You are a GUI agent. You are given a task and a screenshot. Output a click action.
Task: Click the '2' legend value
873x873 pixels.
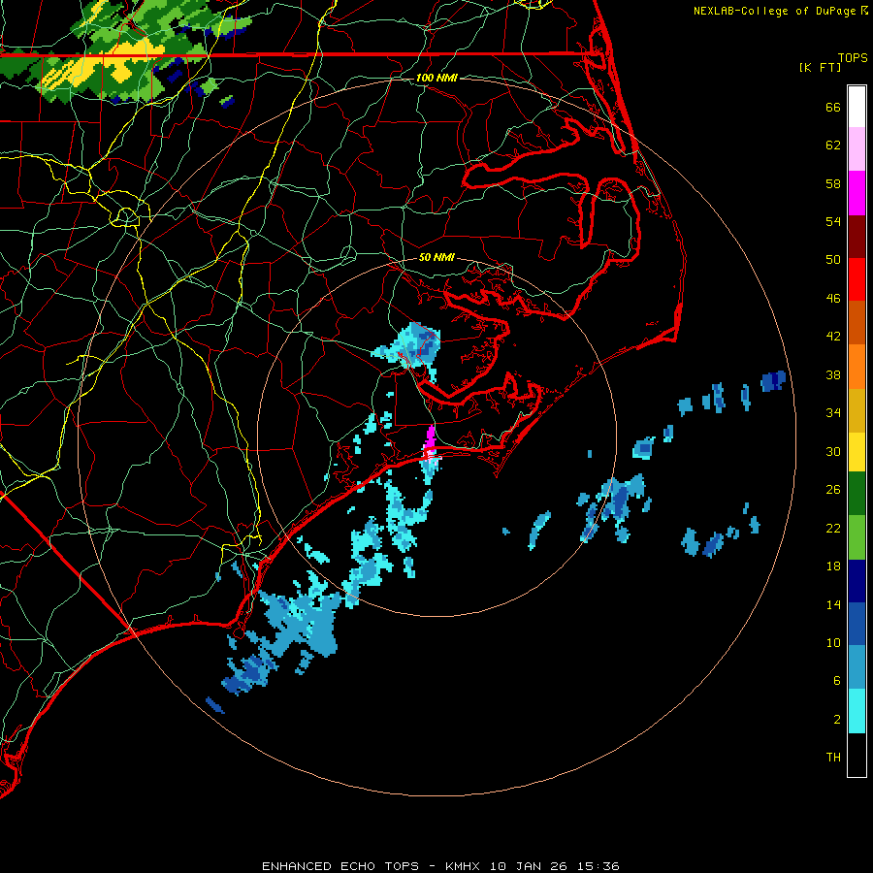837,720
